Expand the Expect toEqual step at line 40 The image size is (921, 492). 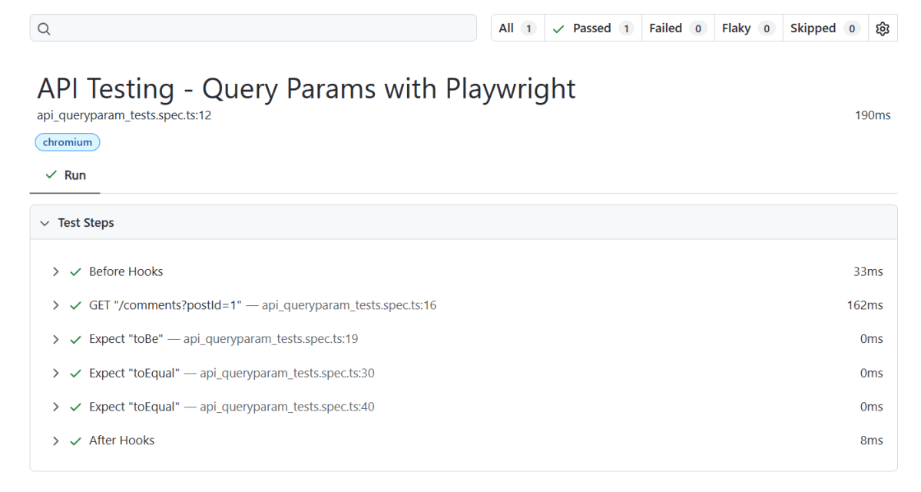click(x=55, y=407)
